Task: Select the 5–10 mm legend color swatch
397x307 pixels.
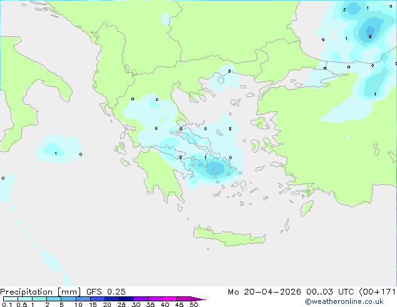Action: [68, 299]
